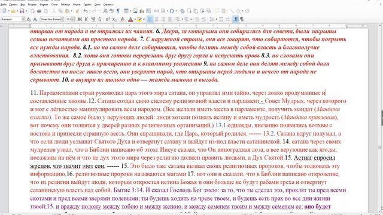Screen dimensions: 383x215
Task: Insert a chart
Action: [142, 11]
